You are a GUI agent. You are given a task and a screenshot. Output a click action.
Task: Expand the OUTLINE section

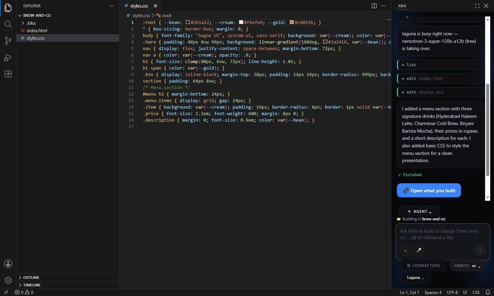click(68, 277)
